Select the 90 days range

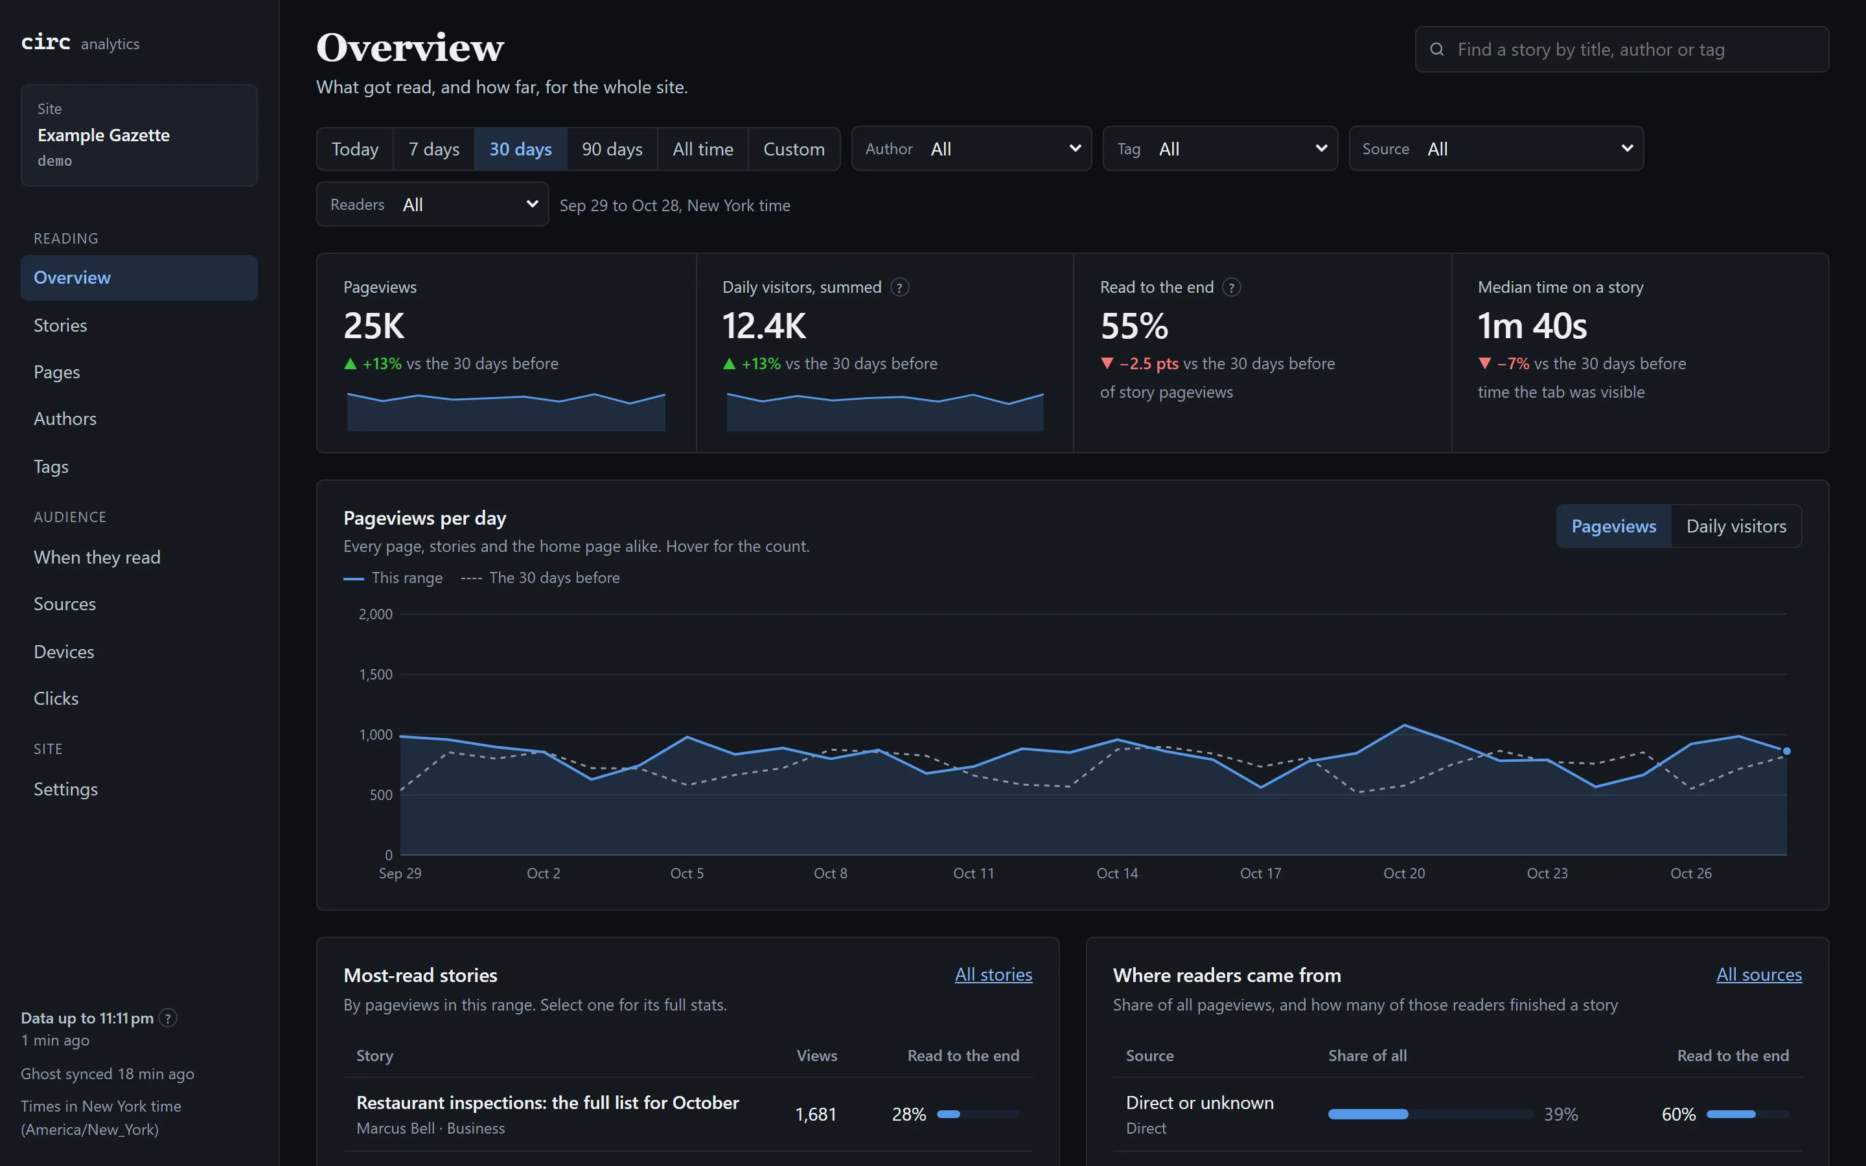[612, 149]
